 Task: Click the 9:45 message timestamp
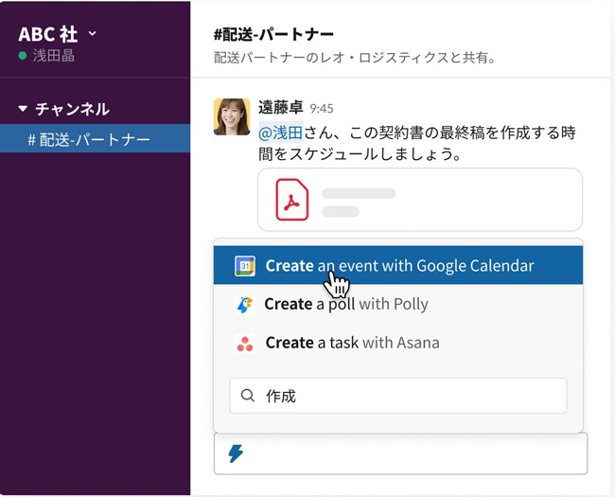(322, 109)
